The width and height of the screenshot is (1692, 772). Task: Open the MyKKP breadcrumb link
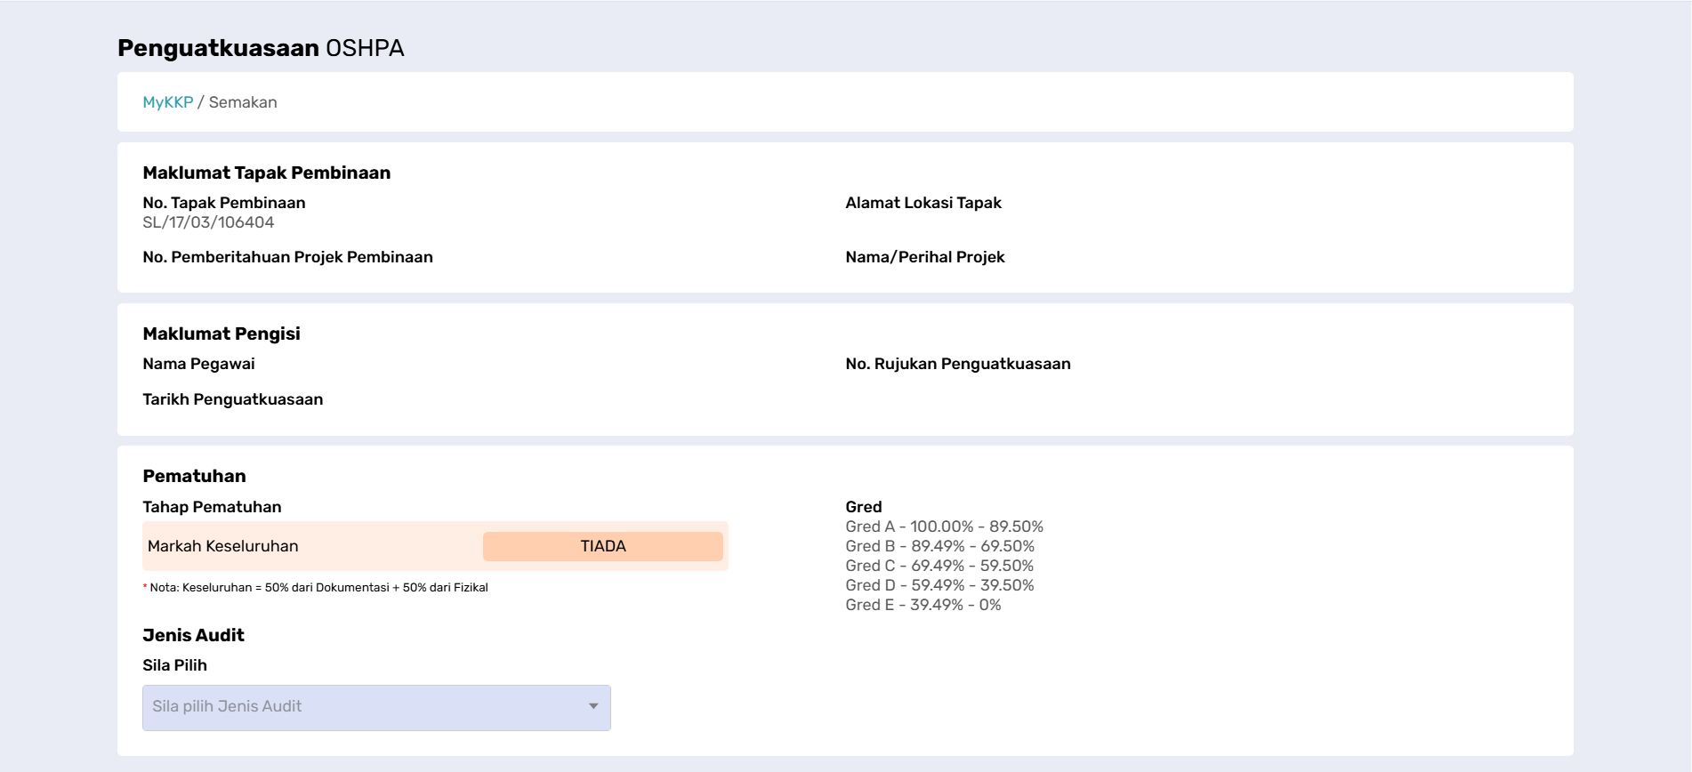coord(168,102)
